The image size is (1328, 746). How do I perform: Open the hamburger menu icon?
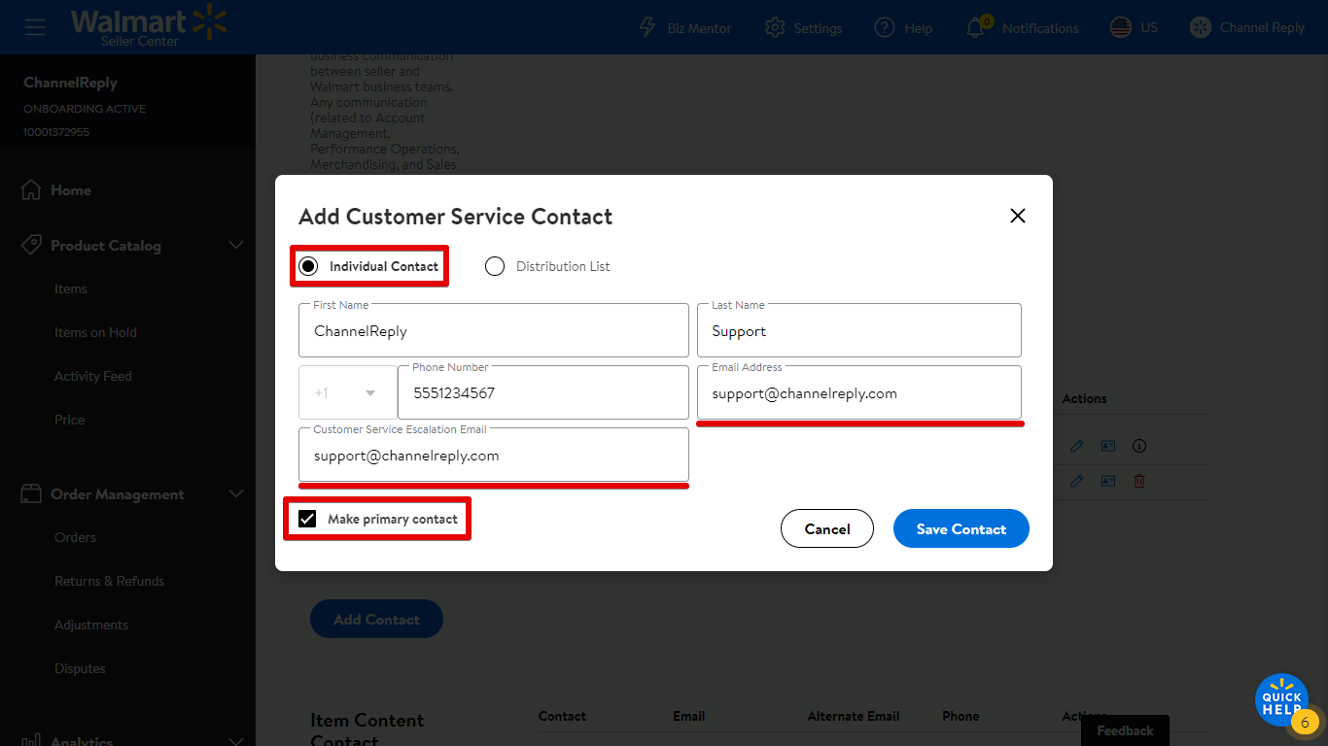click(x=35, y=26)
